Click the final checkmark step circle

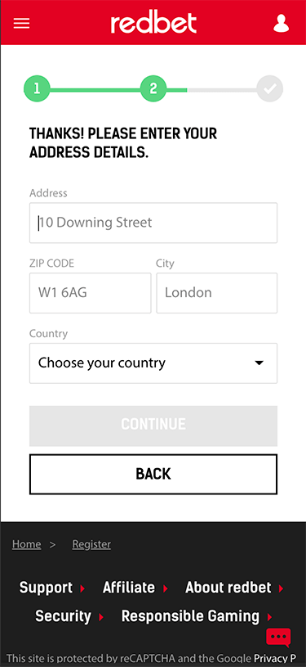tap(270, 88)
